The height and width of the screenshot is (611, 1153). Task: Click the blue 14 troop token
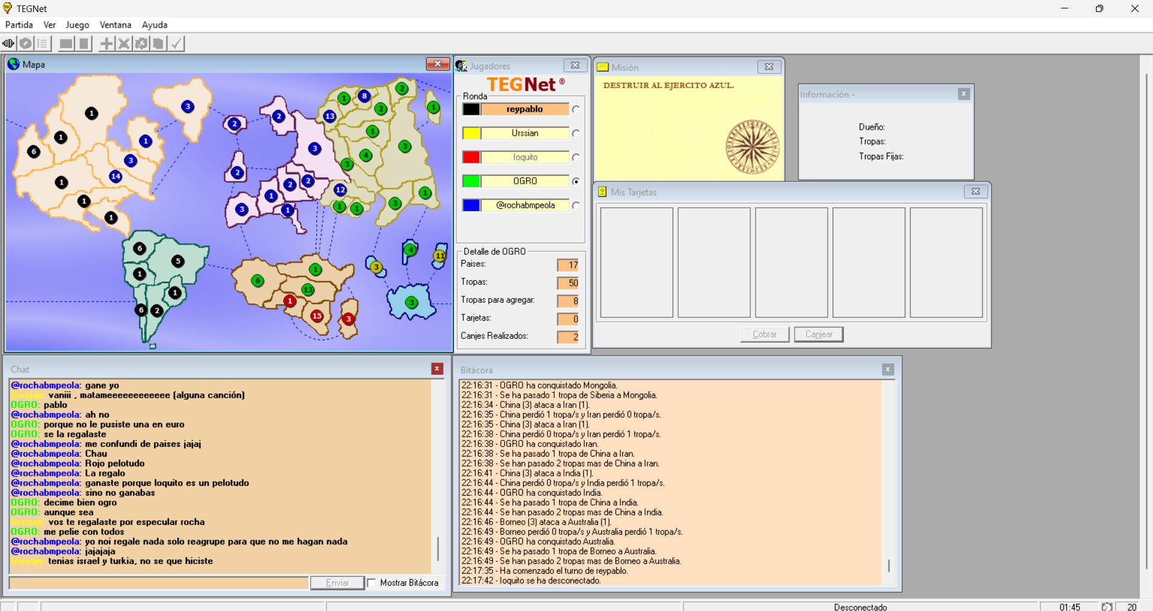coord(115,176)
